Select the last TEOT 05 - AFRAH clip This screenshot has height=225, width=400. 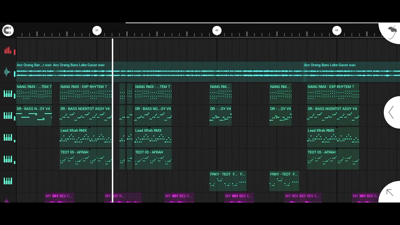[333, 159]
